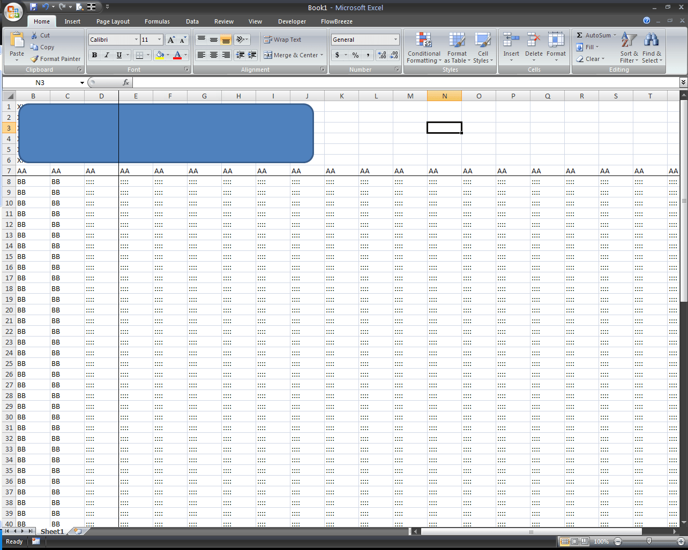
Task: Toggle Wrap Text for the cell
Action: click(x=282, y=40)
